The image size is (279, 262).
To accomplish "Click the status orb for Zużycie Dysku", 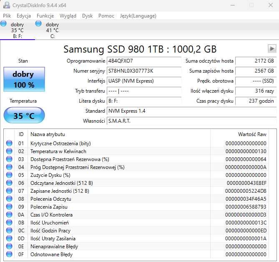I will click(x=9, y=175).
